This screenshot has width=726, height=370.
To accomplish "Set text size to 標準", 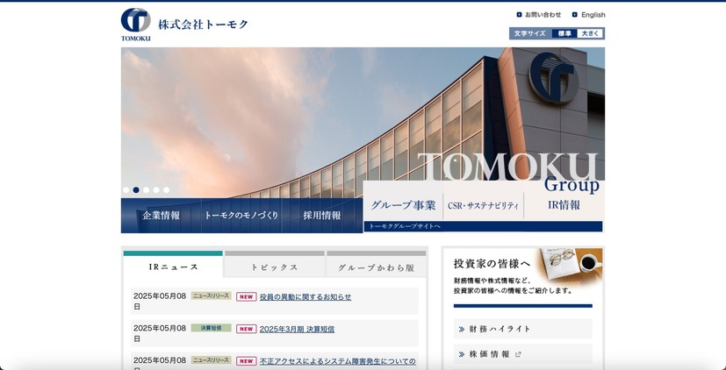I will [564, 33].
